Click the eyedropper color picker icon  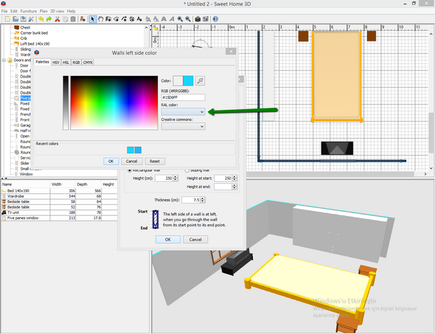[x=200, y=81]
